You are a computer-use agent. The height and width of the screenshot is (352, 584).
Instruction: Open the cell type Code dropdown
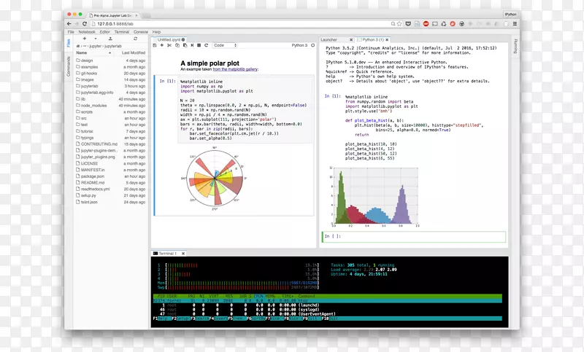coord(225,45)
